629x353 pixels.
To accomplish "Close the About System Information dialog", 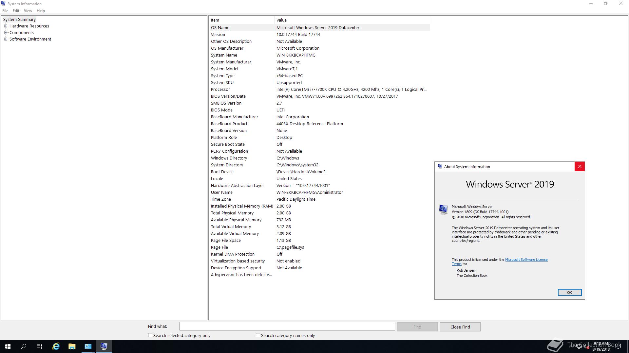I will [580, 166].
